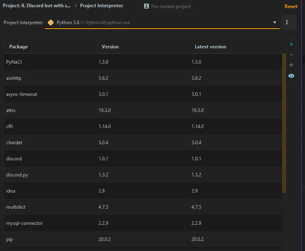
Task: Toggle show early releases eye icon
Action: (x=291, y=76)
